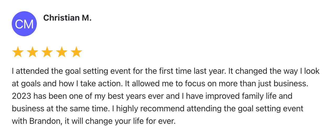
Task: Click the "CM" initials in avatar
Action: (24, 24)
